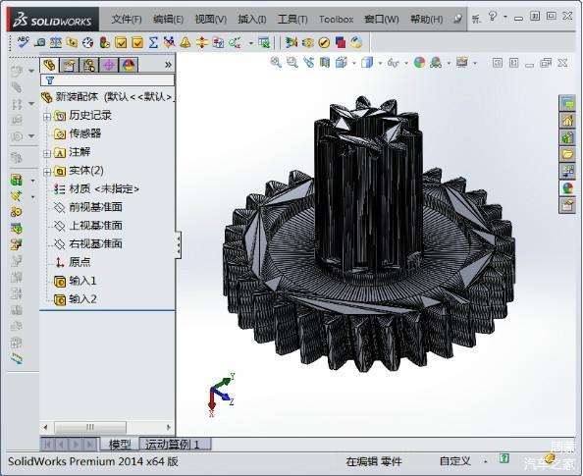This screenshot has height=476, width=583.
Task: Open Mass Properties scales icon
Action: tap(56, 43)
